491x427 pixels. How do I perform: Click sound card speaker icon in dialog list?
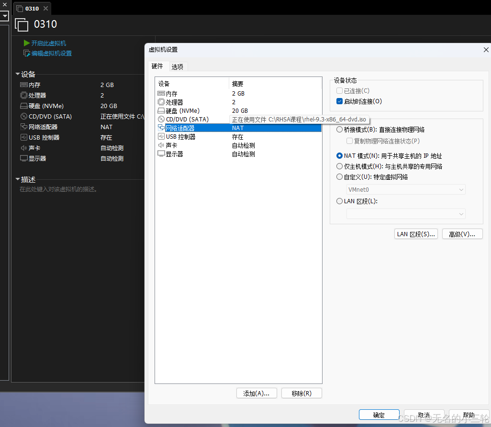161,145
